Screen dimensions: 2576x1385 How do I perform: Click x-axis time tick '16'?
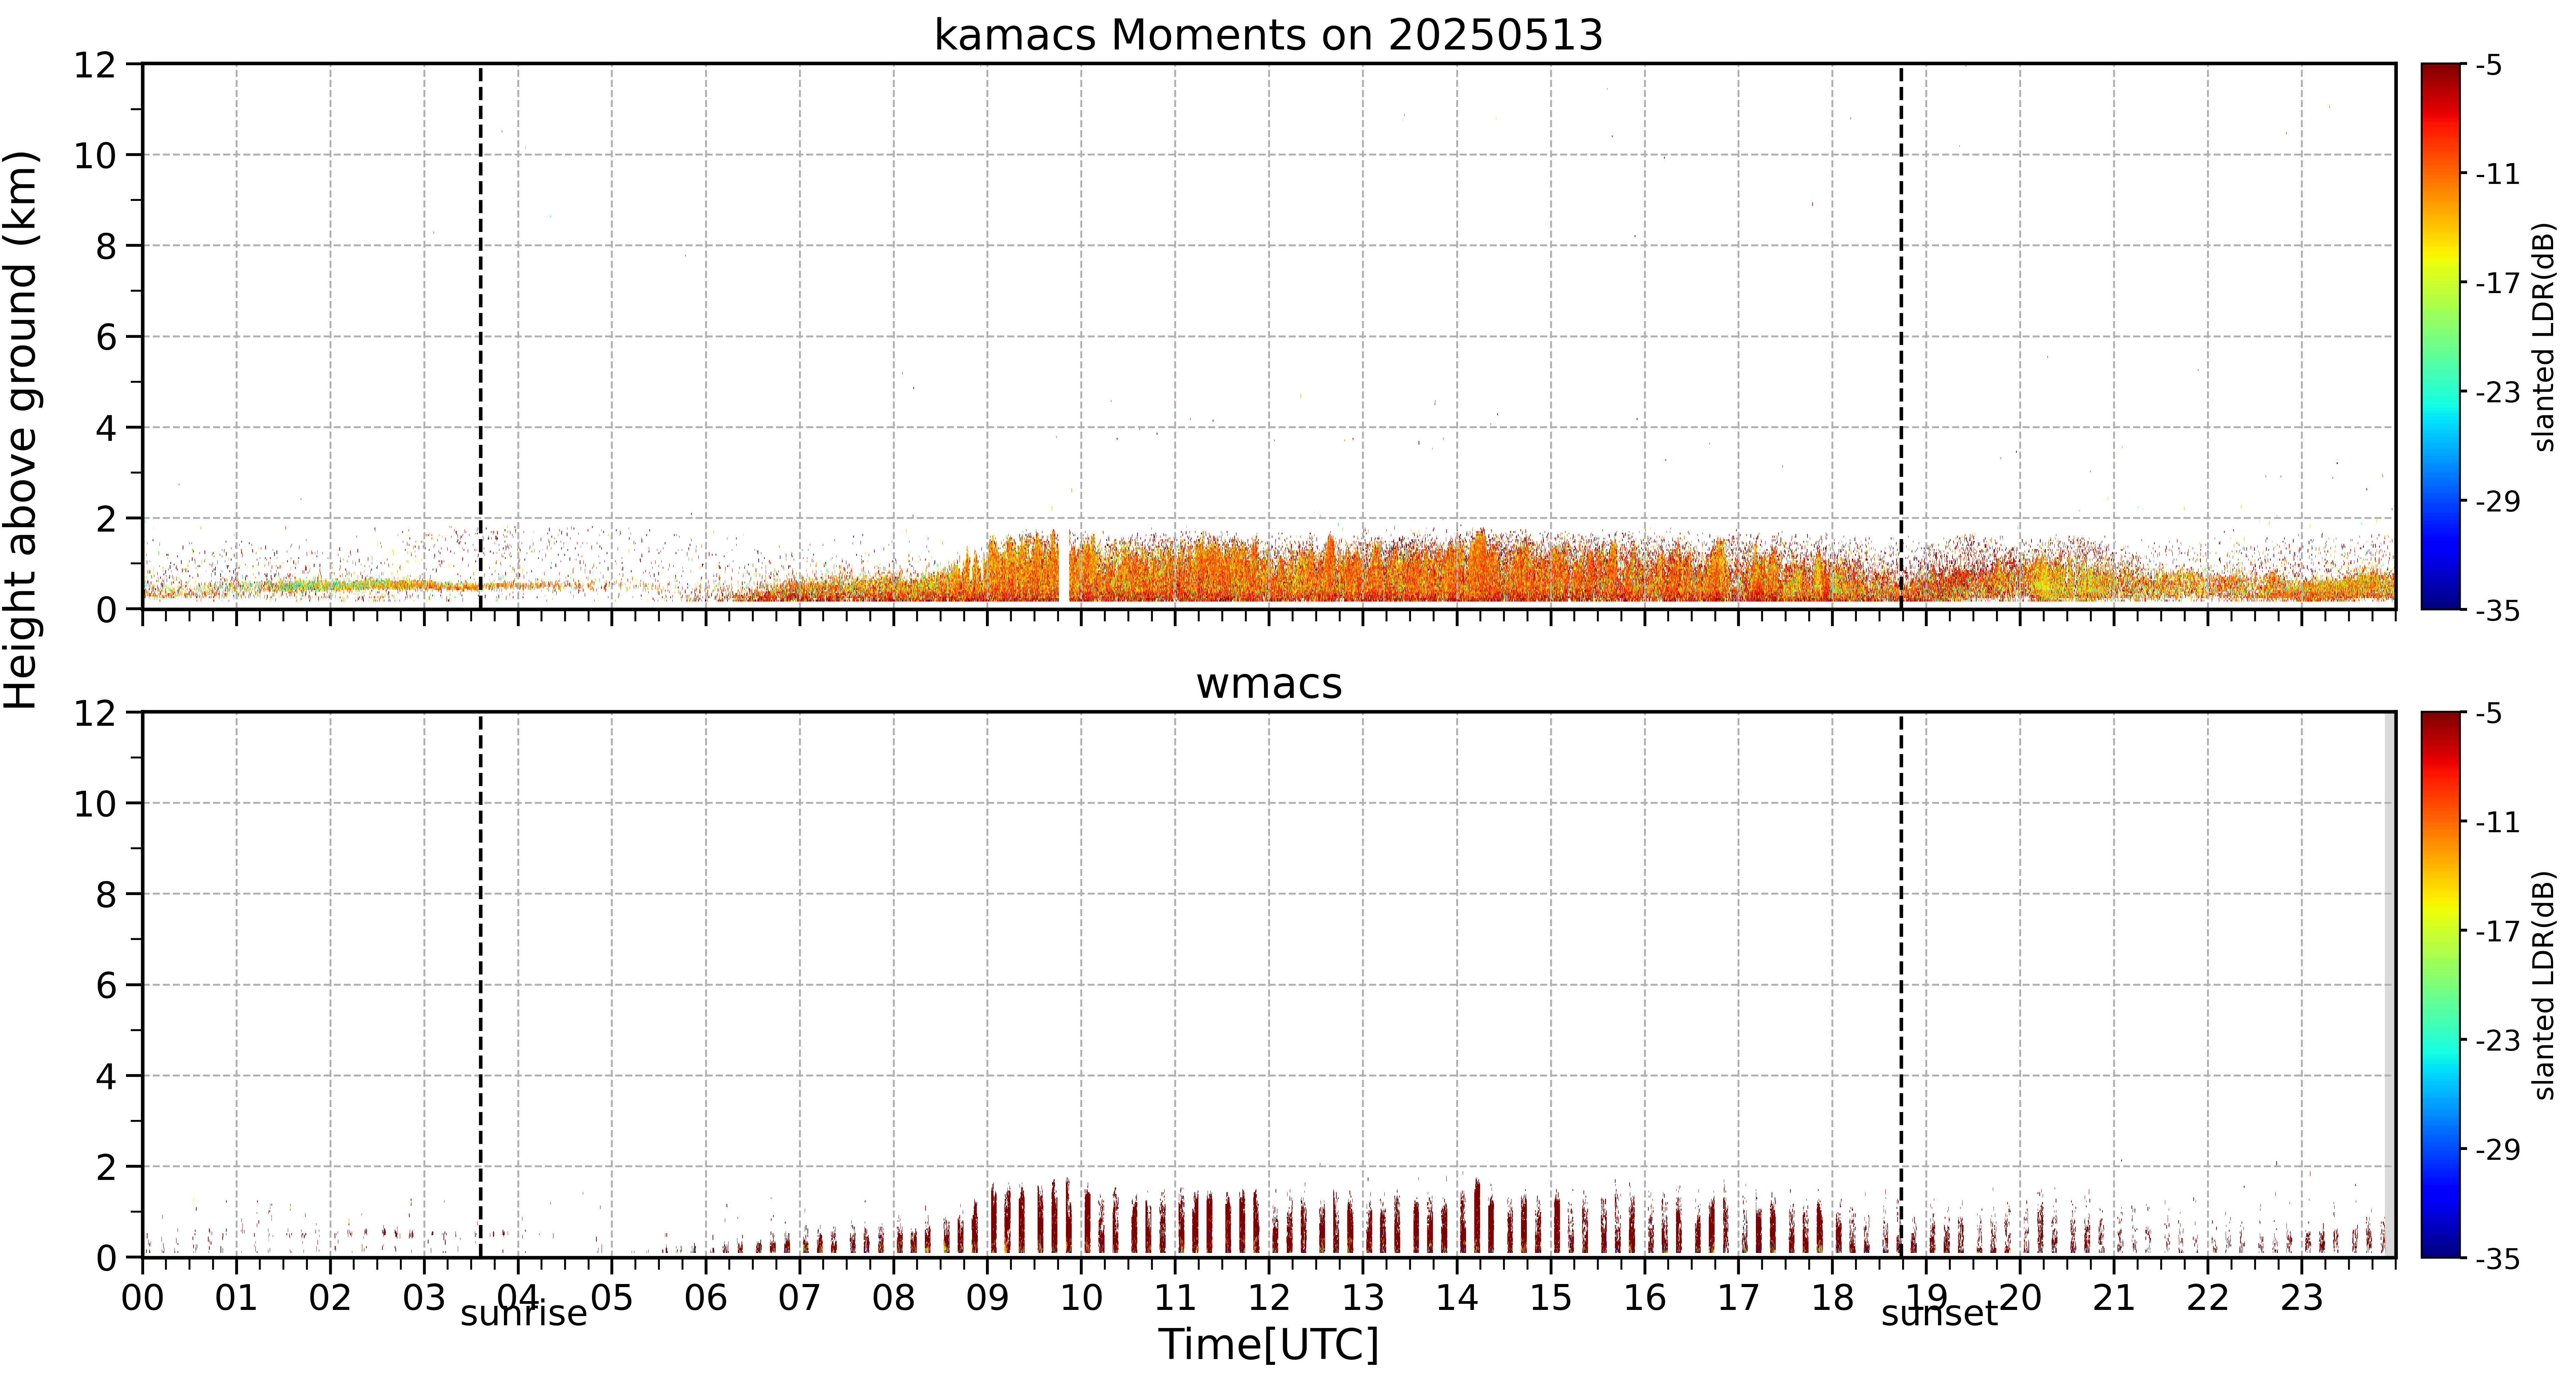tap(1645, 1298)
